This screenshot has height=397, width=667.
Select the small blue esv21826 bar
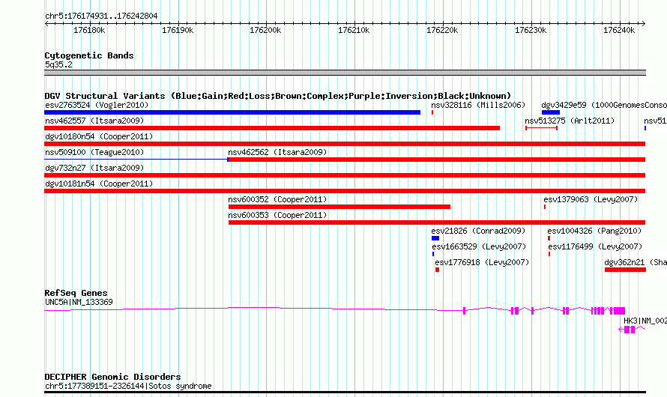pos(435,238)
